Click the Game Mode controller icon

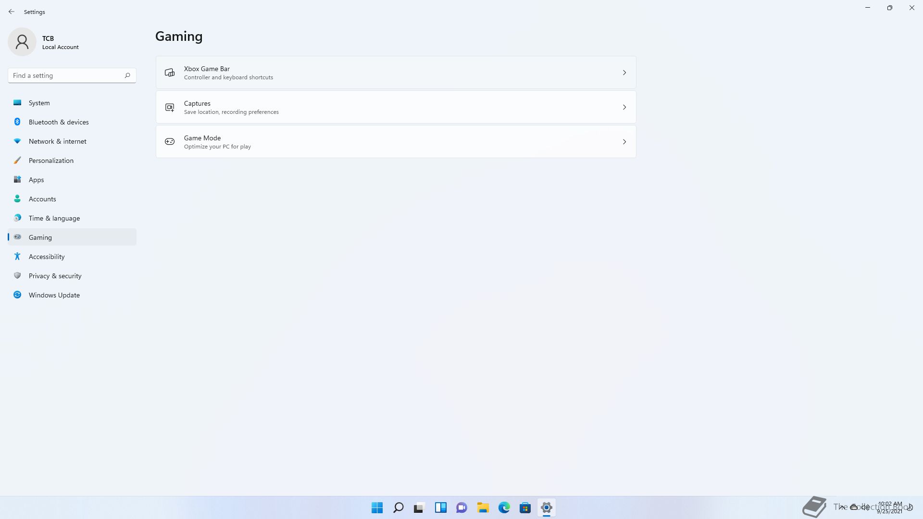tap(170, 142)
